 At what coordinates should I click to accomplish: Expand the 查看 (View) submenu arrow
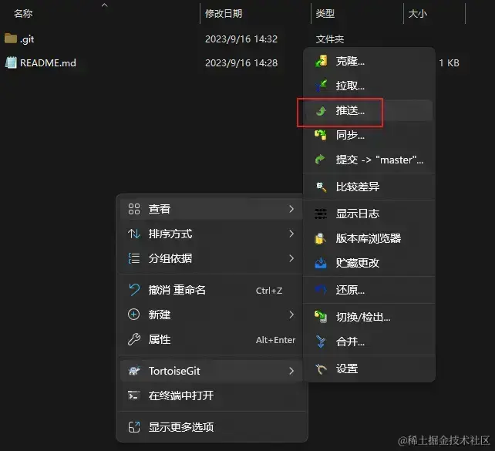click(291, 209)
